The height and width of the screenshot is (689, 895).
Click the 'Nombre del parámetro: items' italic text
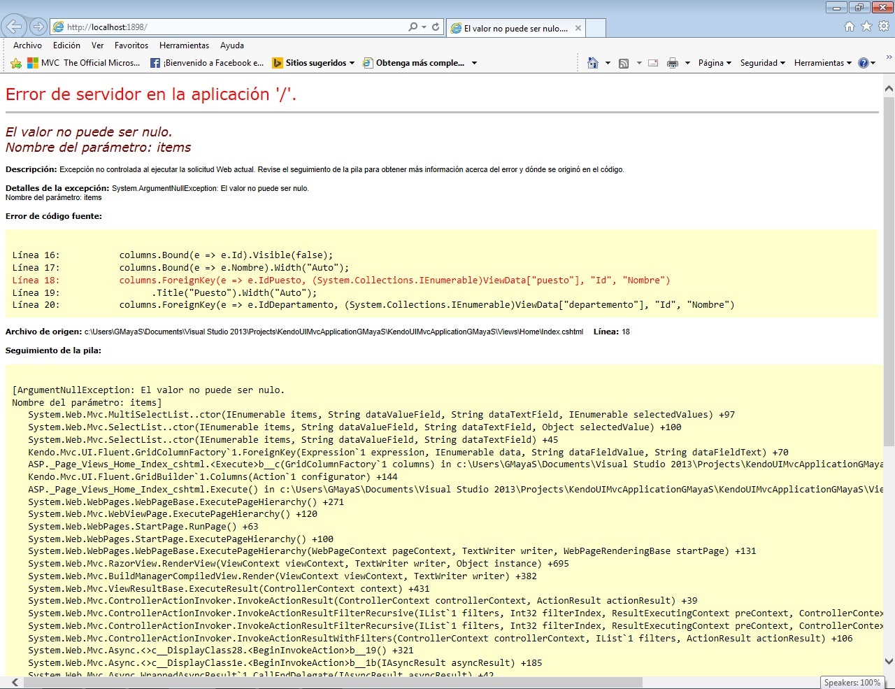(98, 148)
